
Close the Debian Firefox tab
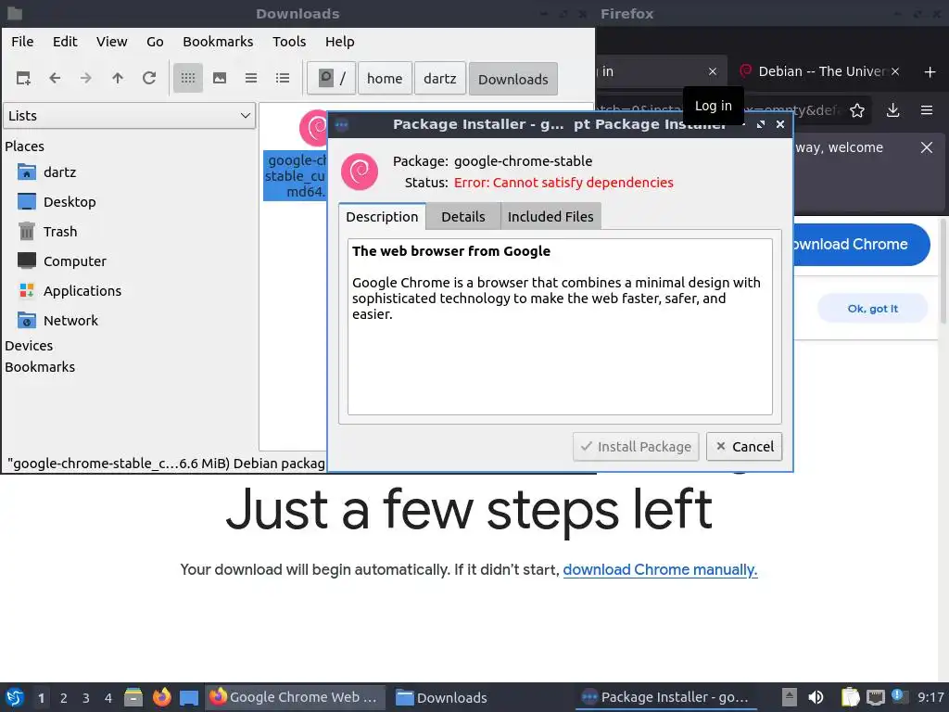point(895,71)
